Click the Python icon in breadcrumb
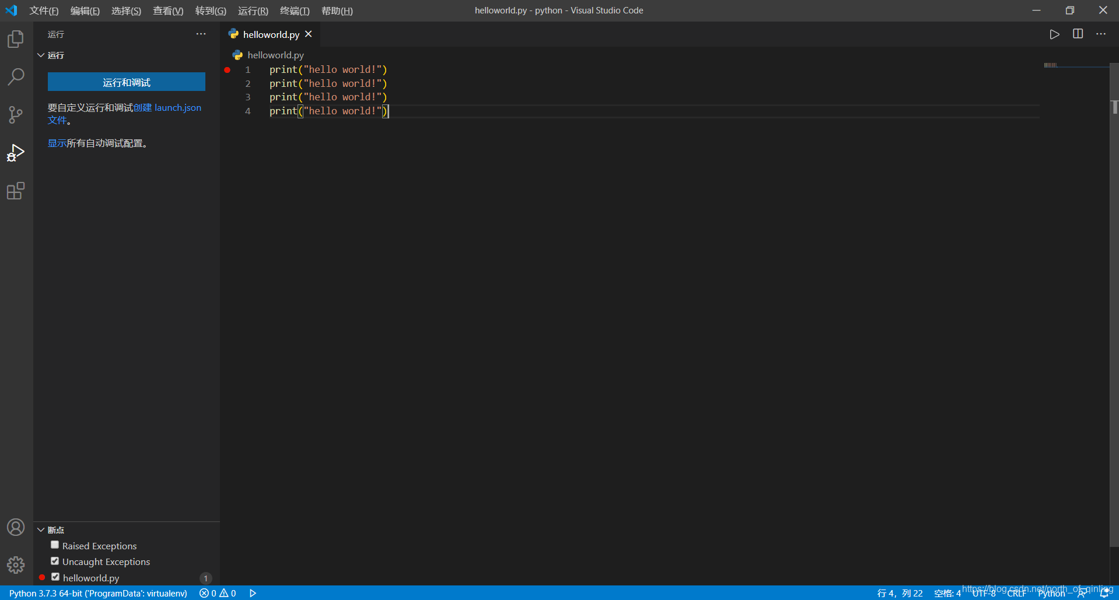The height and width of the screenshot is (600, 1119). pos(237,55)
